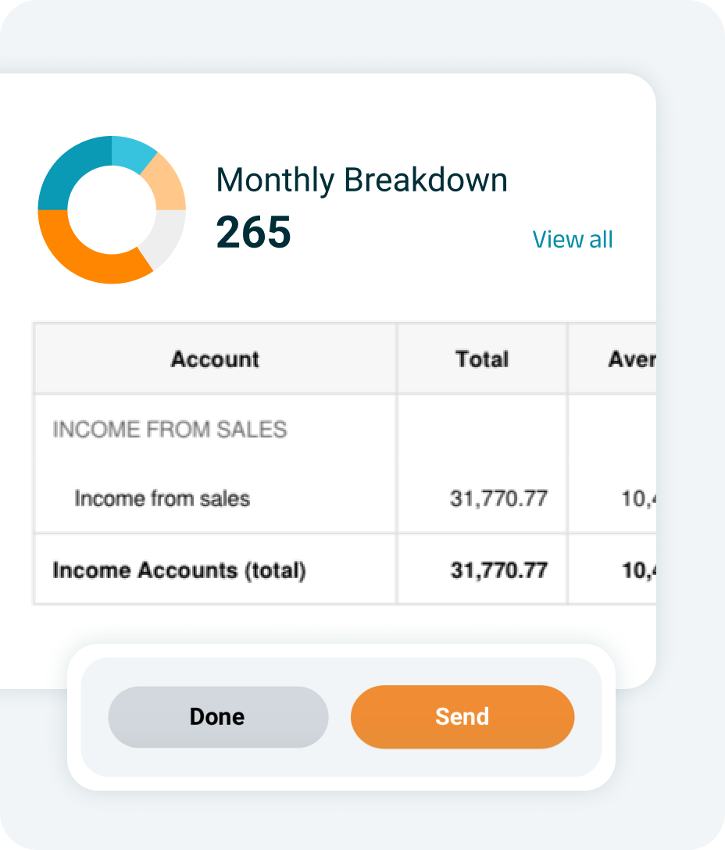Screen dimensions: 725x850
Task: Click the Total column header
Action: (x=482, y=359)
